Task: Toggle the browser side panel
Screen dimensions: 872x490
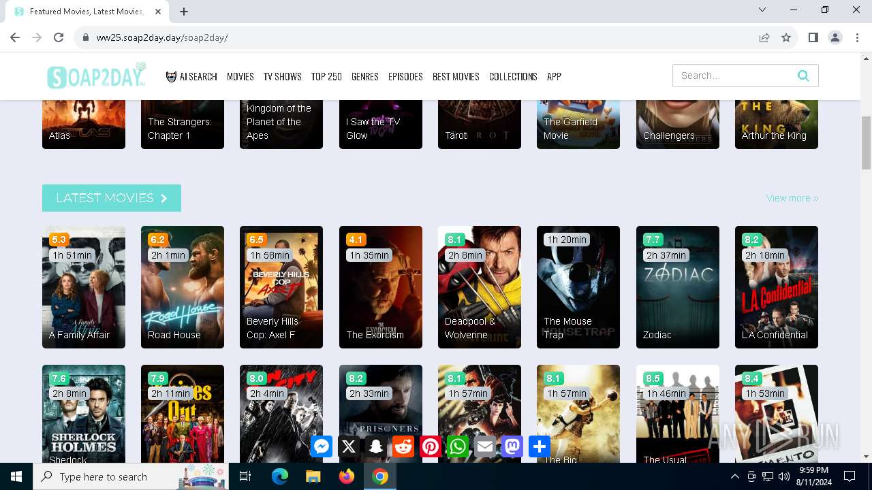Action: click(813, 37)
